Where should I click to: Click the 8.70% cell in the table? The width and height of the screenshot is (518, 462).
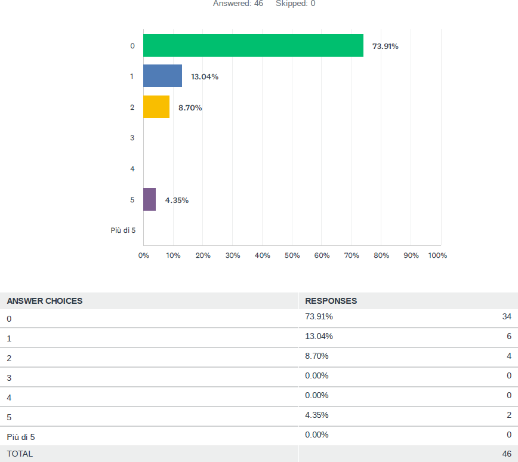[316, 356]
